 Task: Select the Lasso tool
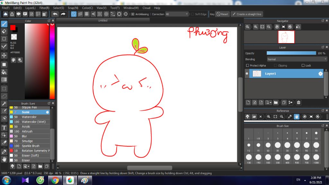coord(4,96)
